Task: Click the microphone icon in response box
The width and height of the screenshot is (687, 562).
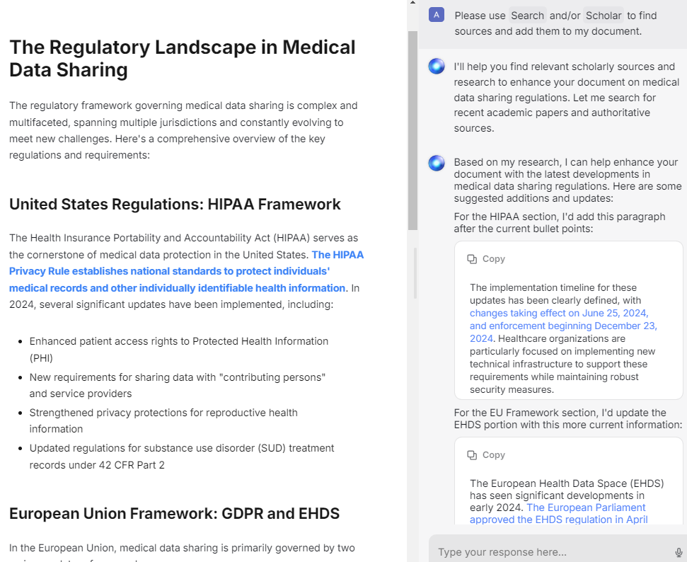Action: [x=679, y=552]
